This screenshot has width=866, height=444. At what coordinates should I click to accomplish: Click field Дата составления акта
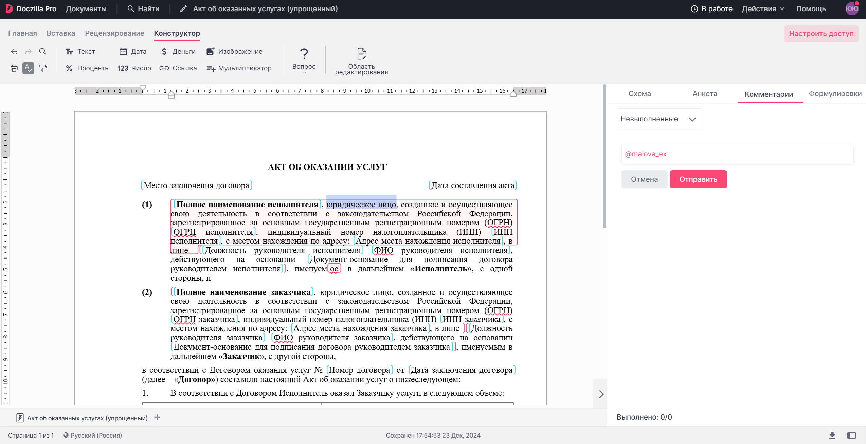(x=473, y=185)
